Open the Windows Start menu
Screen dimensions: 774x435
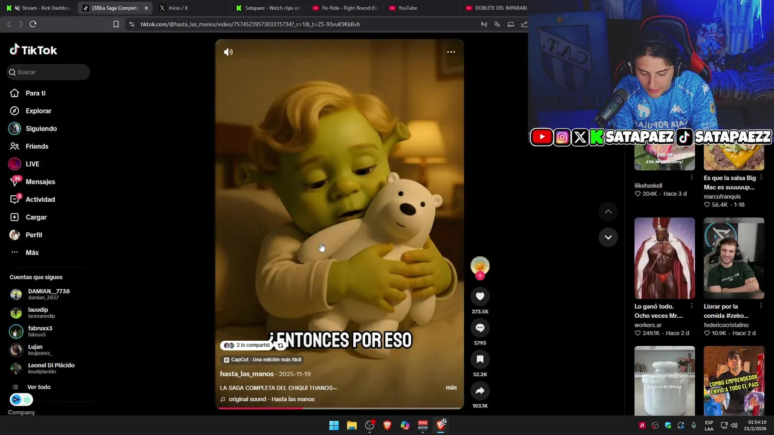(334, 425)
